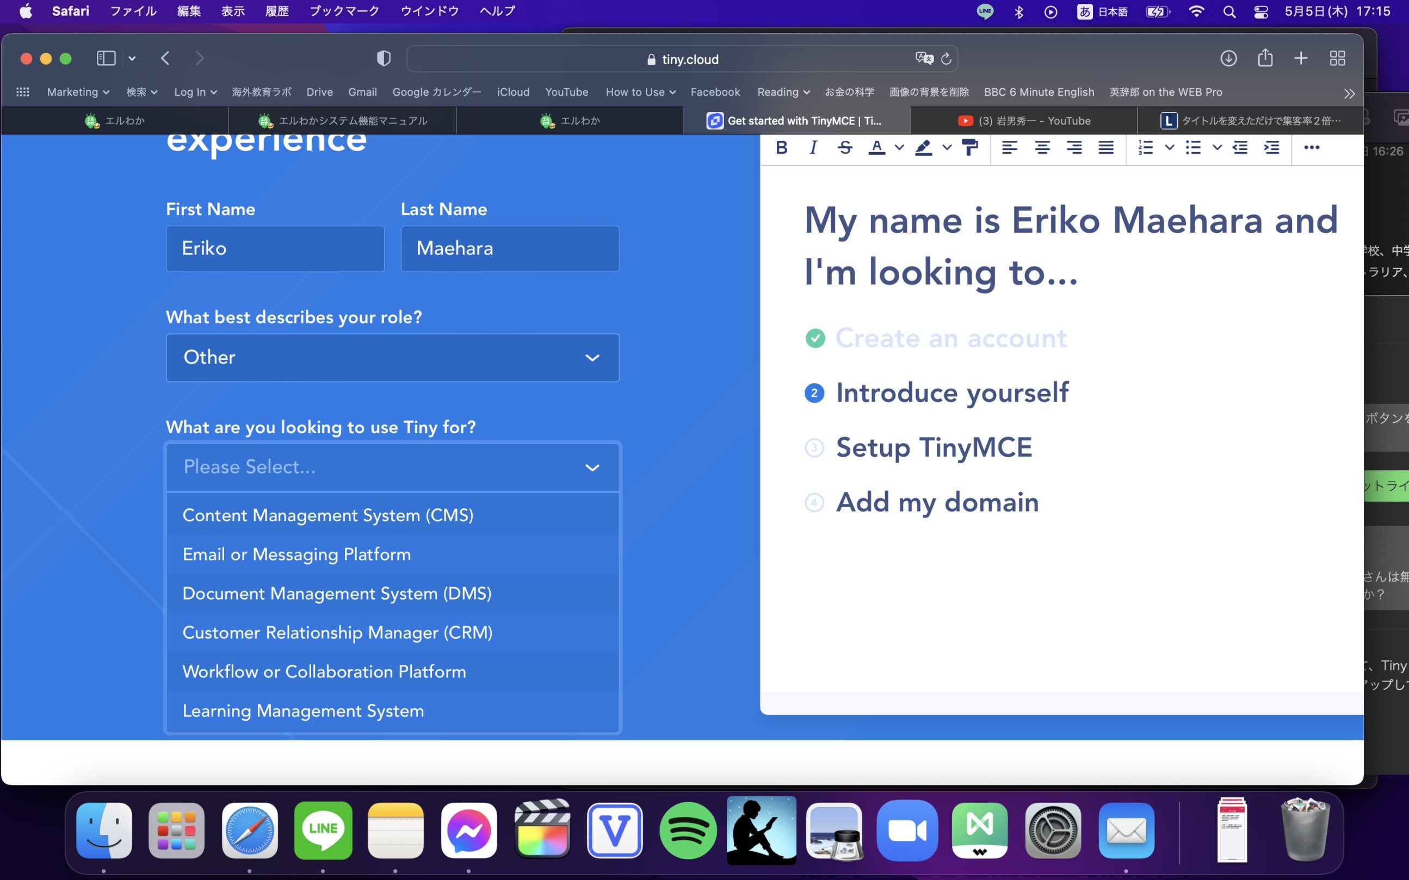Choose Learning Management System
1409x880 pixels.
pos(393,710)
